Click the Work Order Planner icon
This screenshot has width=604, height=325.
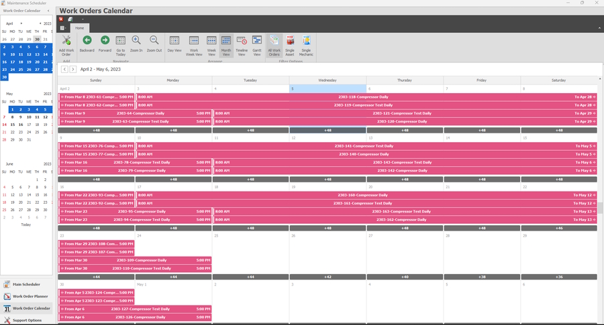coord(7,296)
